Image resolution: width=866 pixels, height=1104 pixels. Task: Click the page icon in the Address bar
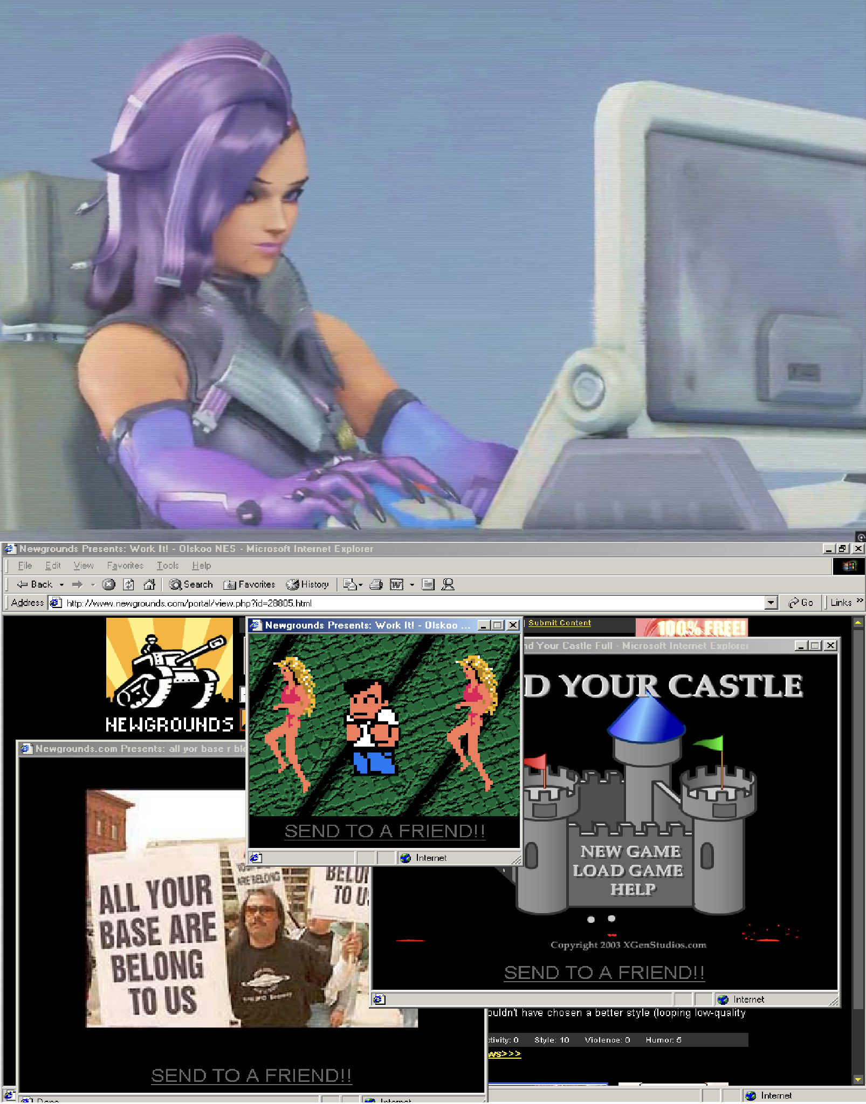coord(55,603)
